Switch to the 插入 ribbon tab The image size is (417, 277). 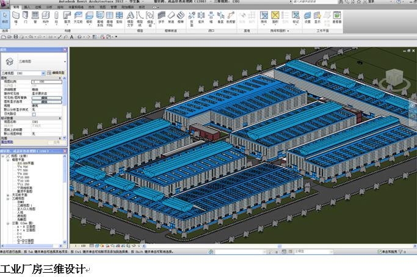[x=27, y=7]
